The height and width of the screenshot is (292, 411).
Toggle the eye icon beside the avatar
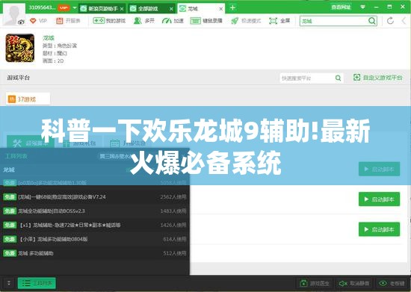pos(21,22)
